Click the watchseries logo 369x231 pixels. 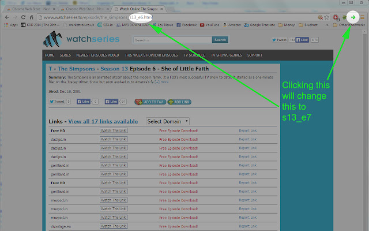pyautogui.click(x=81, y=39)
